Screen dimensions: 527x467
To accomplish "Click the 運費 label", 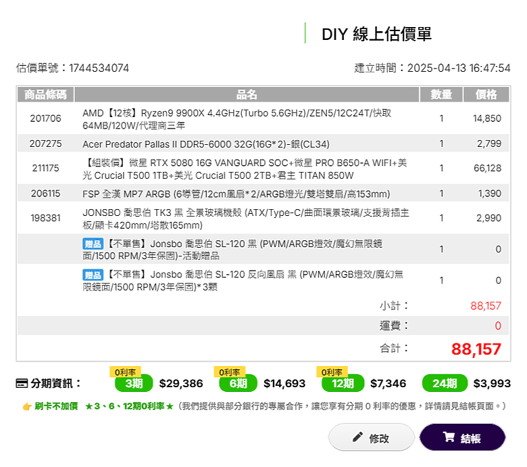I will [x=394, y=326].
